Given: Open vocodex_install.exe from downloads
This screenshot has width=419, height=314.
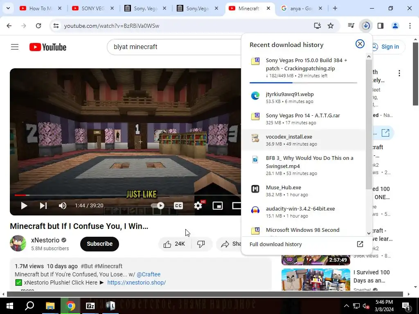Looking at the screenshot, I should [x=303, y=140].
